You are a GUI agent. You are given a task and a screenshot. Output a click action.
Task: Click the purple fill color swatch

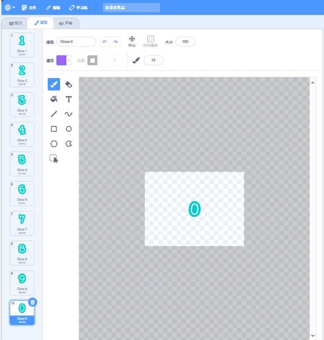click(61, 60)
